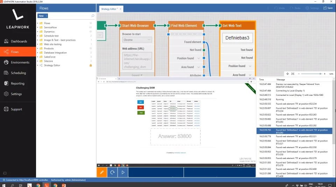The height and width of the screenshot is (187, 336).
Task: Click the Get Web Text block header
Action: pos(237,26)
